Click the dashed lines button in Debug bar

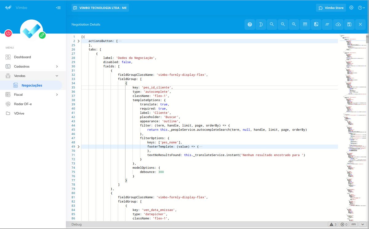[354, 224]
